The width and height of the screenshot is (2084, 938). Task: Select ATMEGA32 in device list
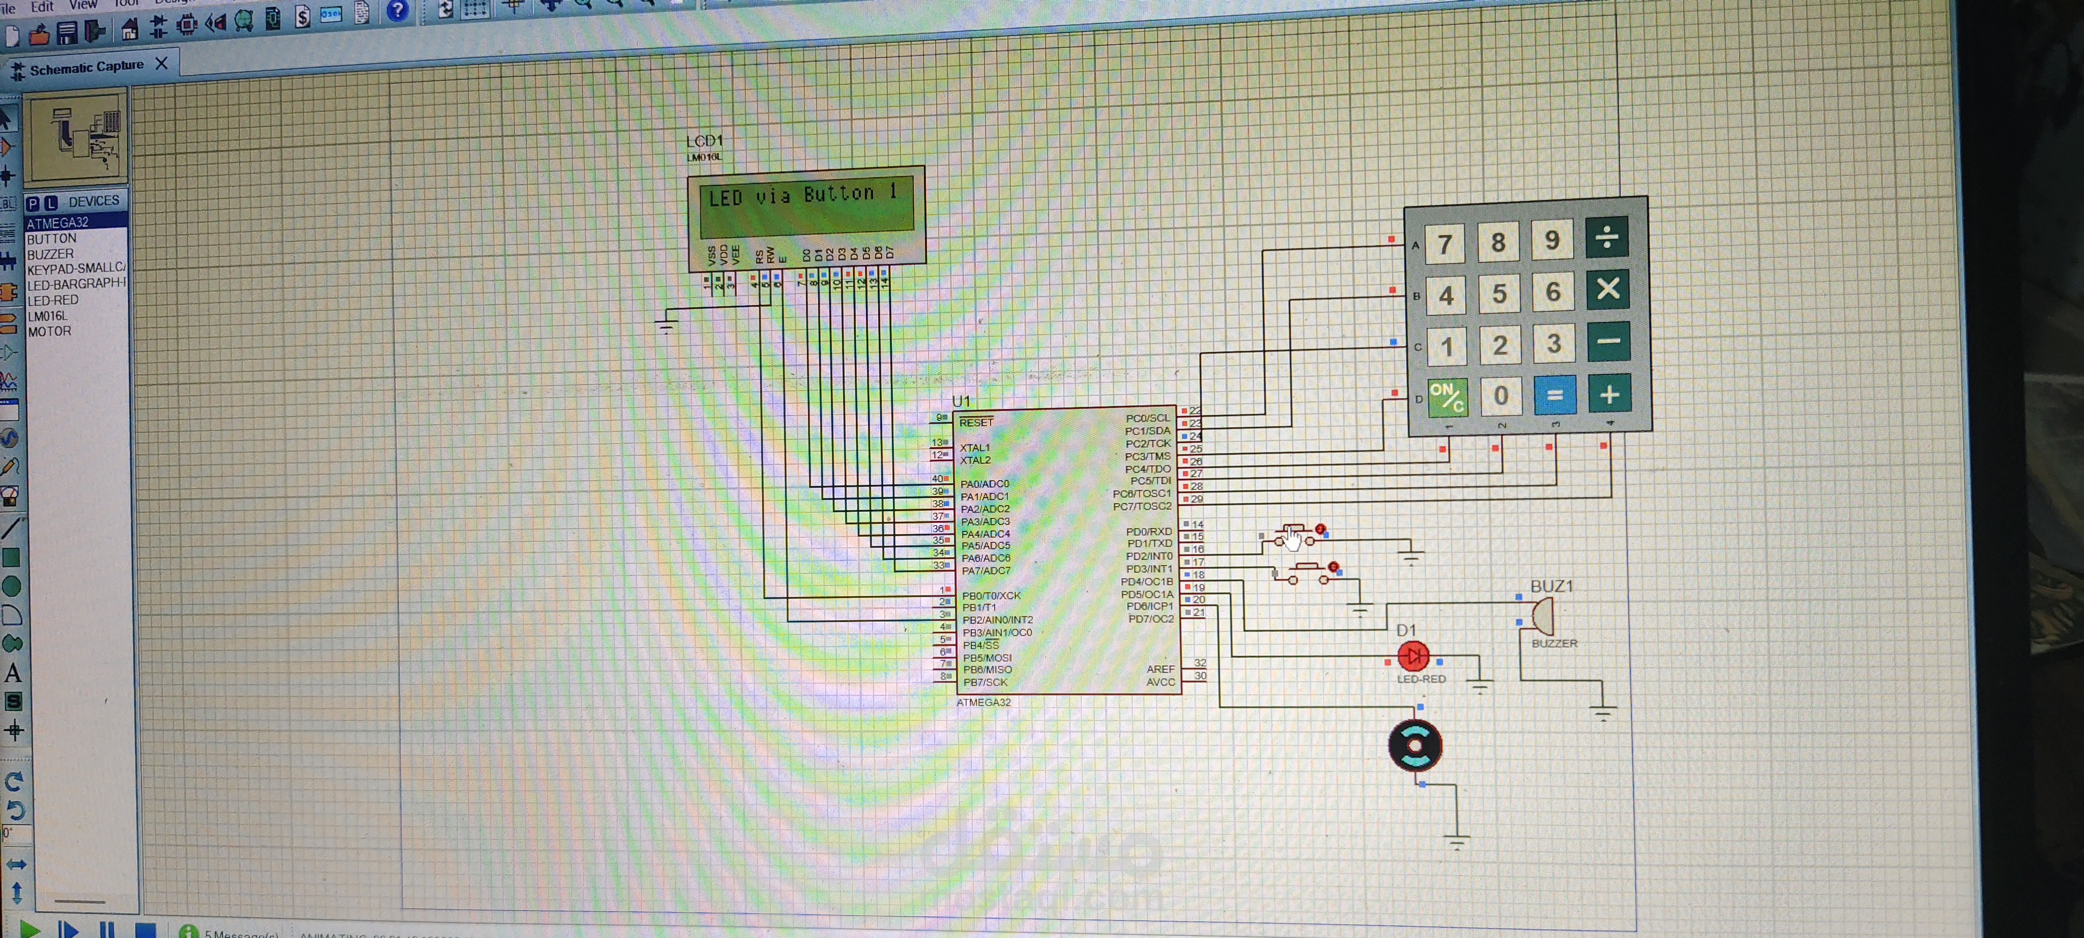[76, 222]
